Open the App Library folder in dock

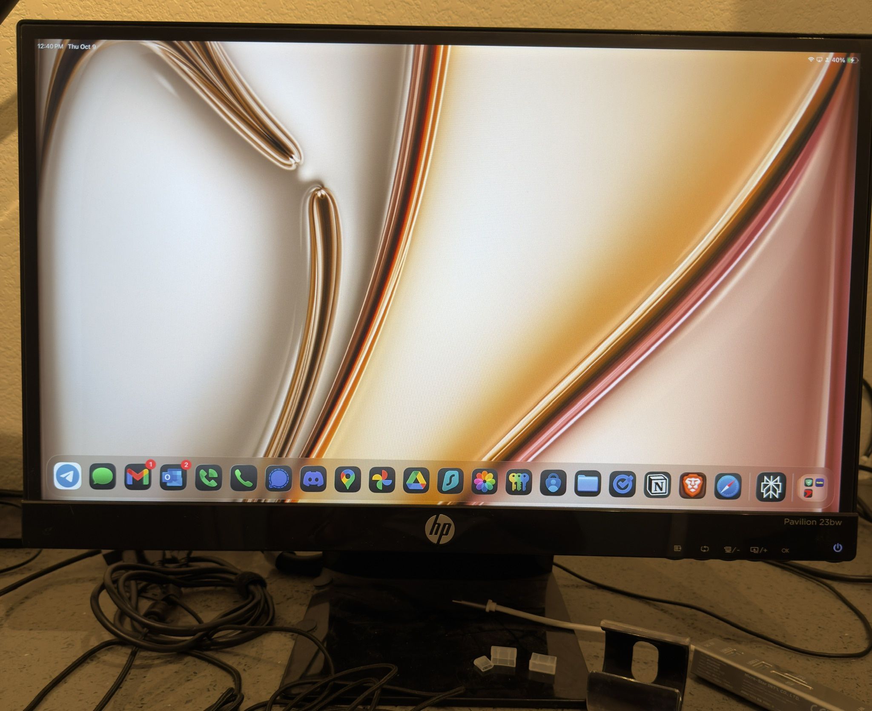[x=813, y=488]
